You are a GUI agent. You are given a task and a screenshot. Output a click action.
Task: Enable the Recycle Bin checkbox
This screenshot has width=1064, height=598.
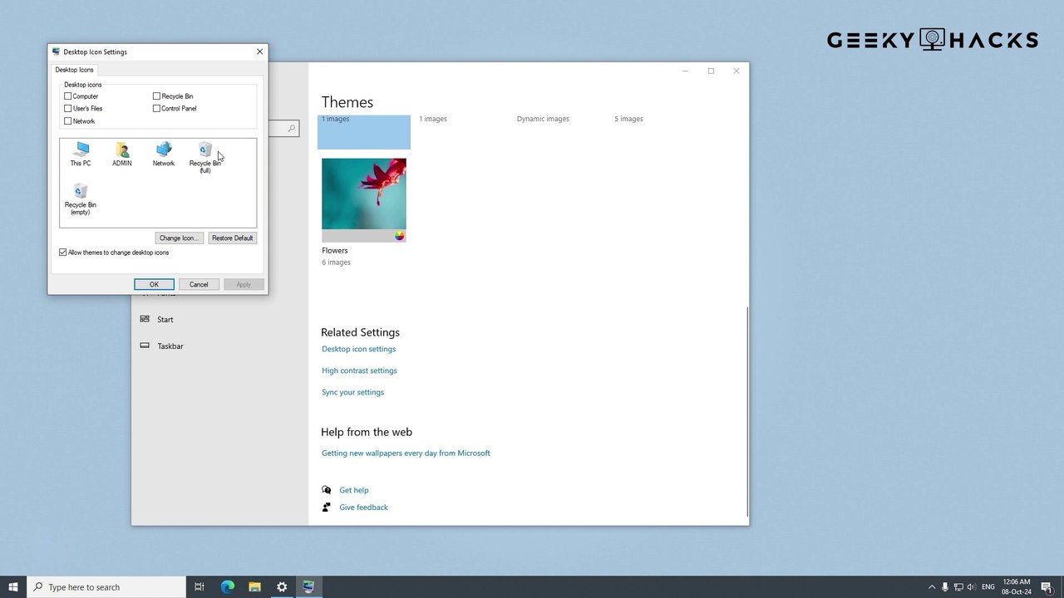pos(156,96)
